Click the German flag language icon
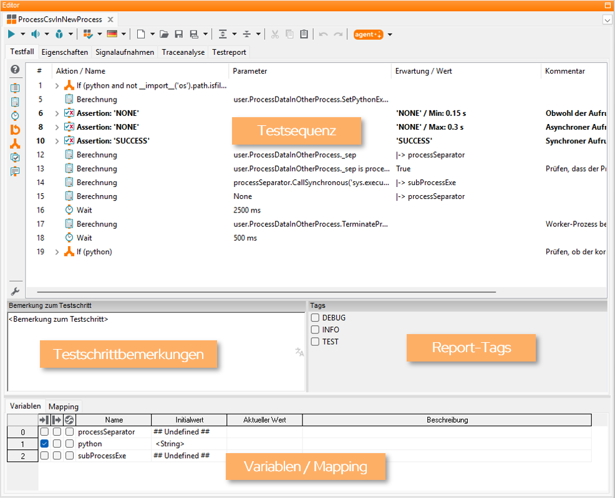 [112, 34]
